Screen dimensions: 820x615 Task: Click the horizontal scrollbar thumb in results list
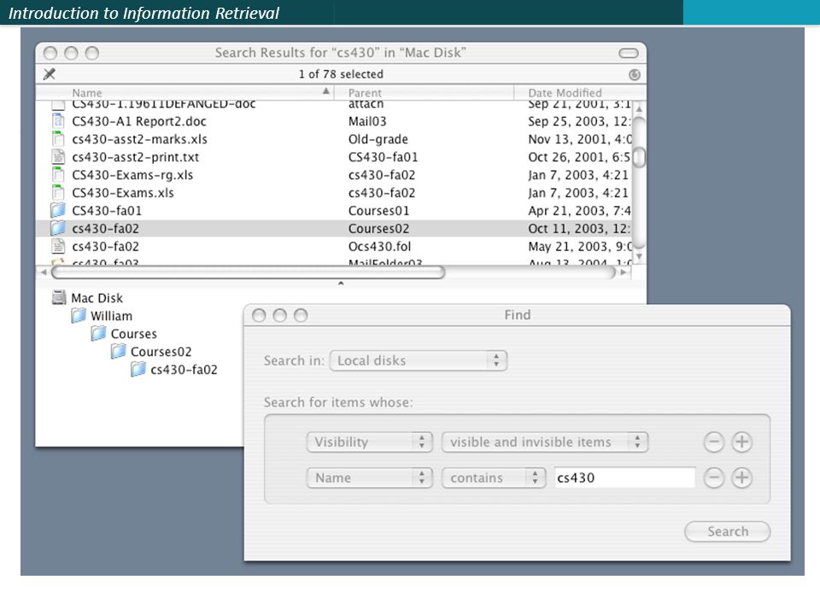pyautogui.click(x=249, y=272)
